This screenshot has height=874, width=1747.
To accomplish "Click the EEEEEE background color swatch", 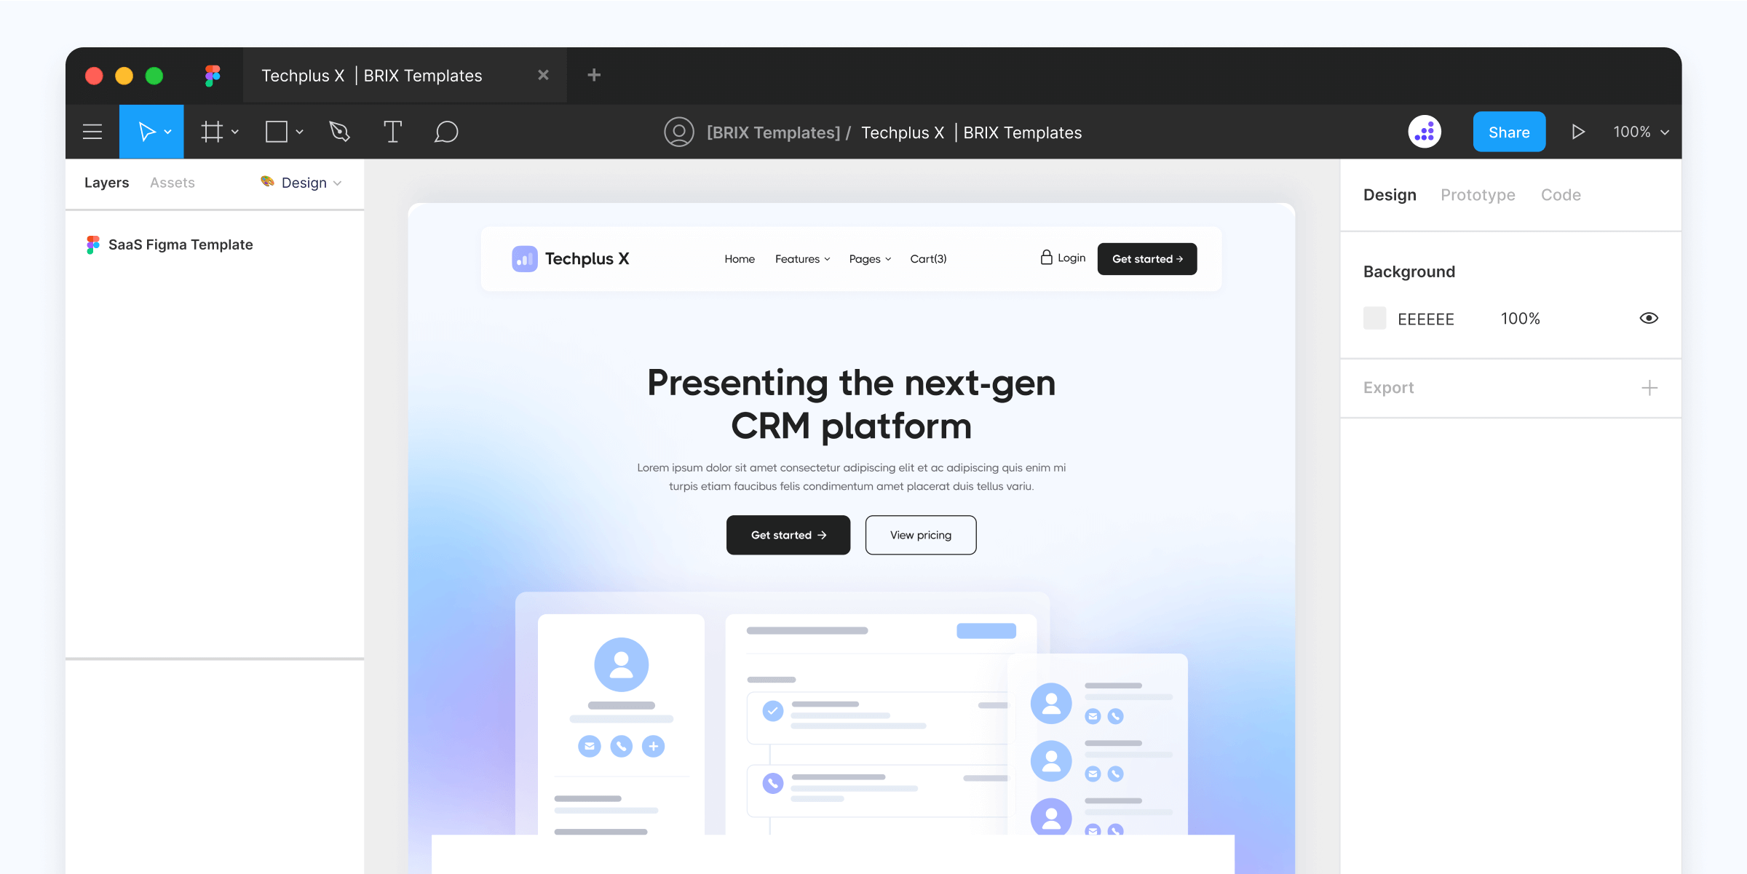I will pos(1374,319).
